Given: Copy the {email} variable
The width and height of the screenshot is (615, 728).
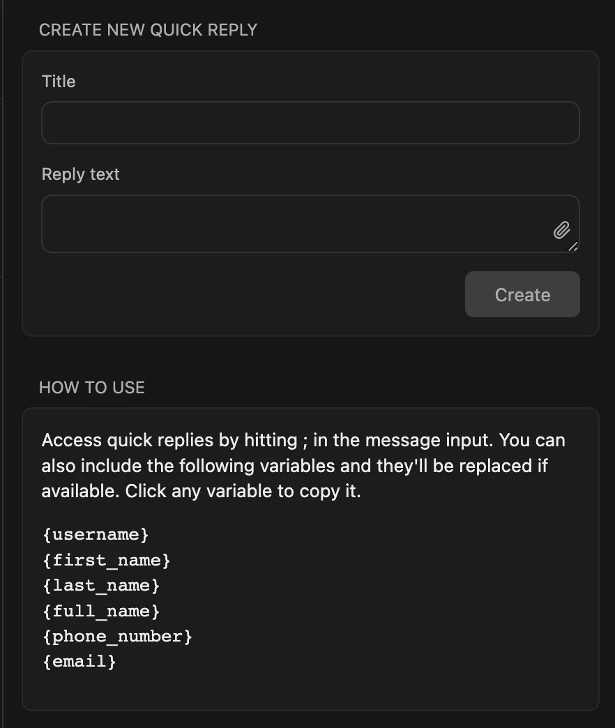Looking at the screenshot, I should (79, 661).
